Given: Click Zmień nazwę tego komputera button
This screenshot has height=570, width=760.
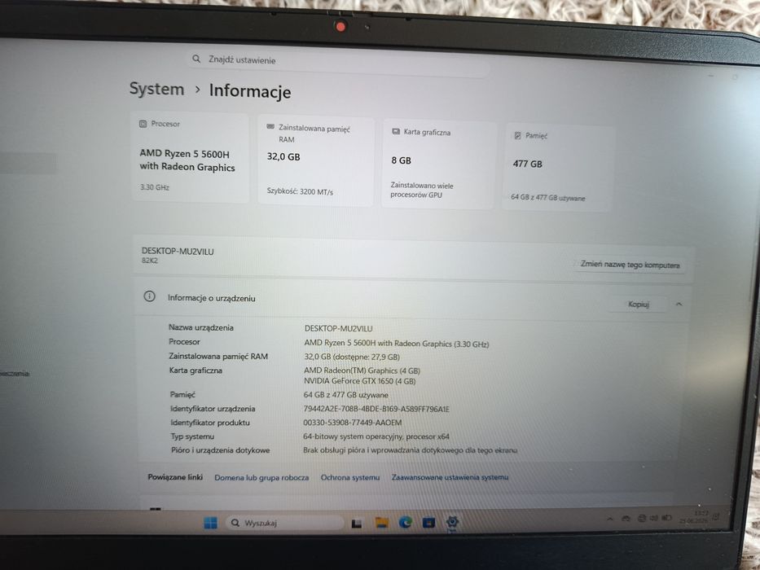Looking at the screenshot, I should [630, 265].
